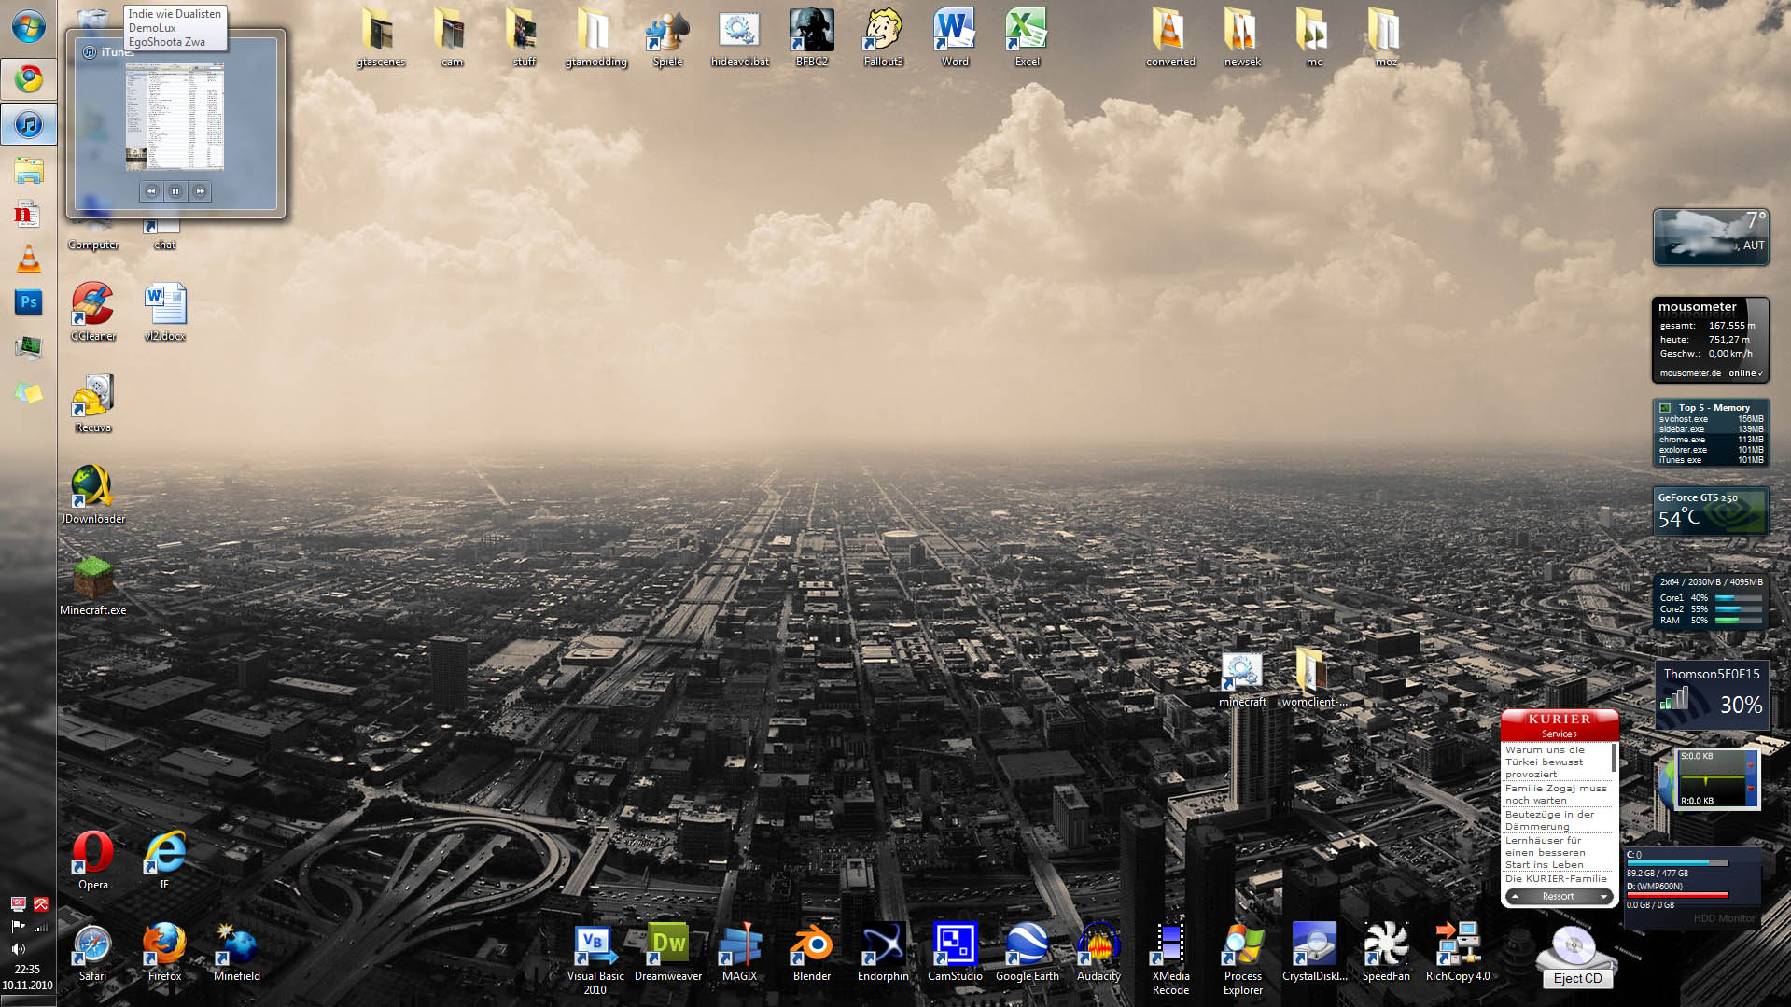Open Ressort dropdown arrow in Kurier gadget
This screenshot has width=1791, height=1007.
1603,897
